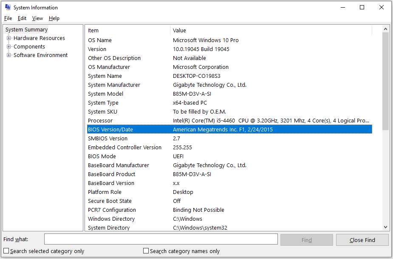
Task: Click the value x64-based PC
Action: click(x=190, y=102)
